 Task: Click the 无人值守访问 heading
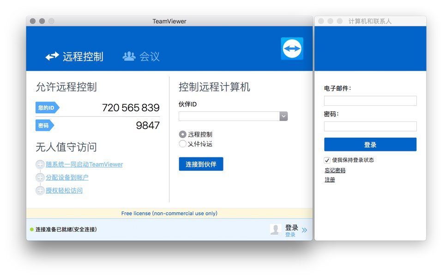(66, 147)
